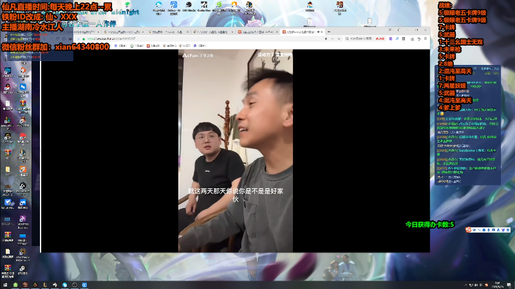Click the green secure-site lock icon
Viewport: 515px width, 289px height.
[x=84, y=39]
